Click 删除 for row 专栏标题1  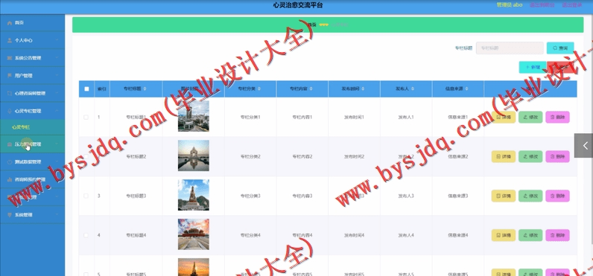(557, 118)
